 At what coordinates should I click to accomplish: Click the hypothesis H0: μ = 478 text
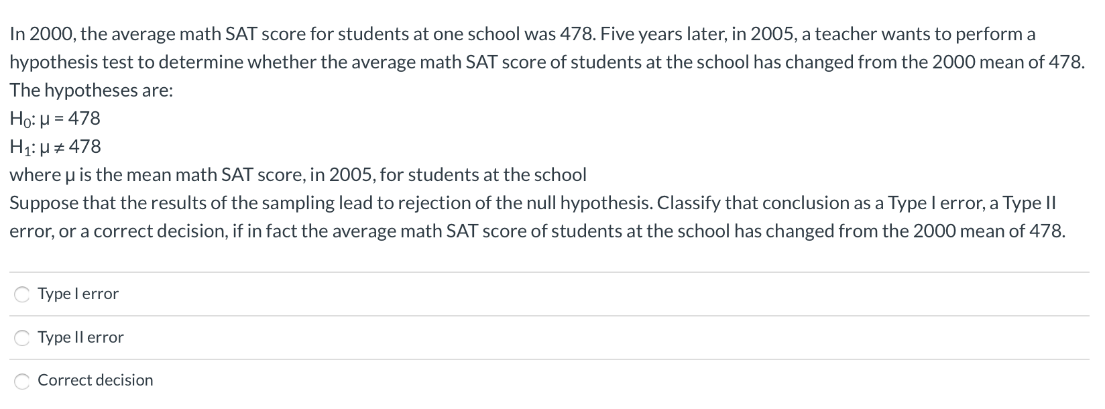pyautogui.click(x=55, y=119)
